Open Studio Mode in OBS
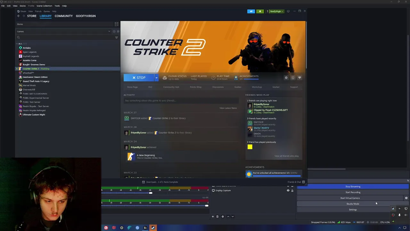 (353, 204)
